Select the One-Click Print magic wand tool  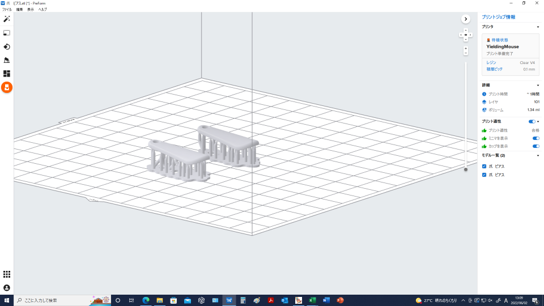pyautogui.click(x=7, y=19)
